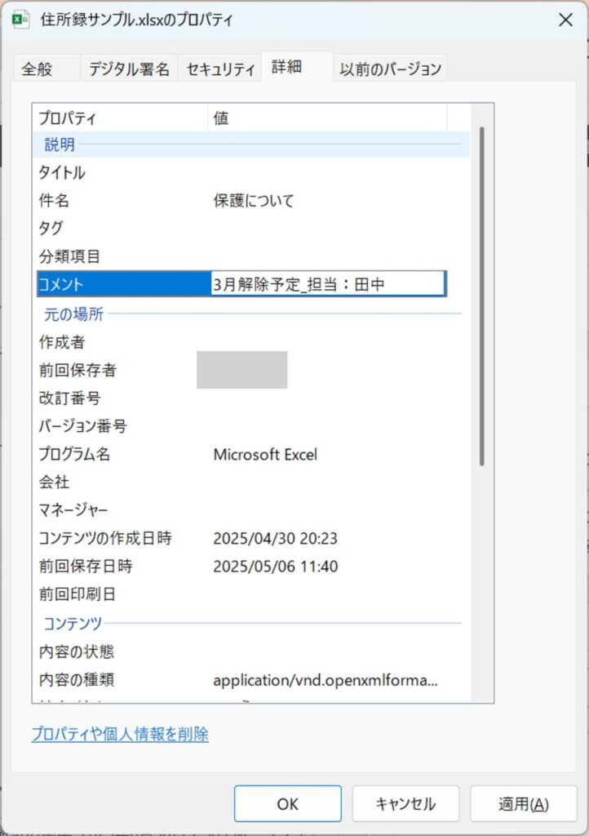
Task: Select the 内容の状態 property row
Action: pos(250,651)
